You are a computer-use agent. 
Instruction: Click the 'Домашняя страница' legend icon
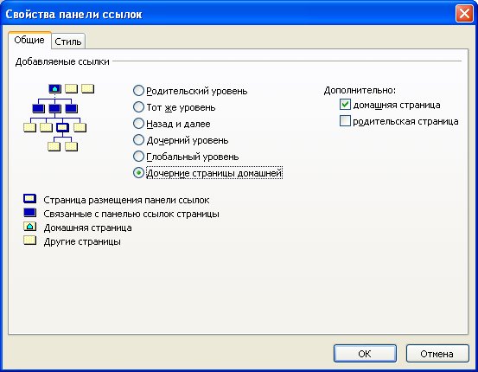[30, 227]
